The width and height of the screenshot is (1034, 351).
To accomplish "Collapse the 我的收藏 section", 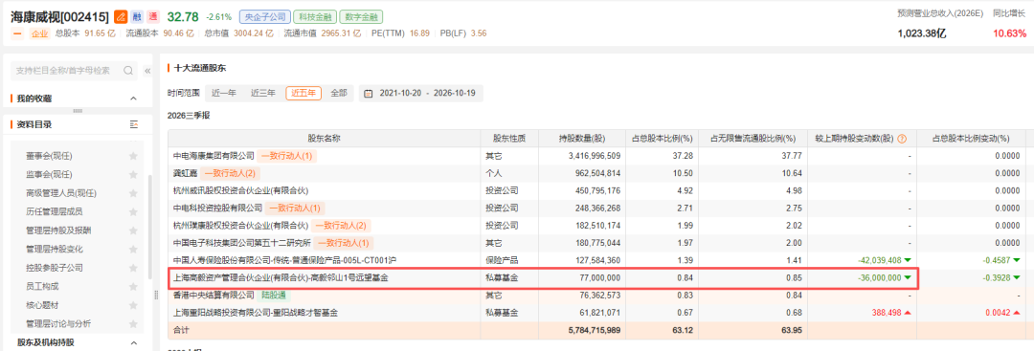I will 133,99.
